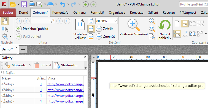Switch to the Přístupnost ribbon tab

tap(188, 13)
